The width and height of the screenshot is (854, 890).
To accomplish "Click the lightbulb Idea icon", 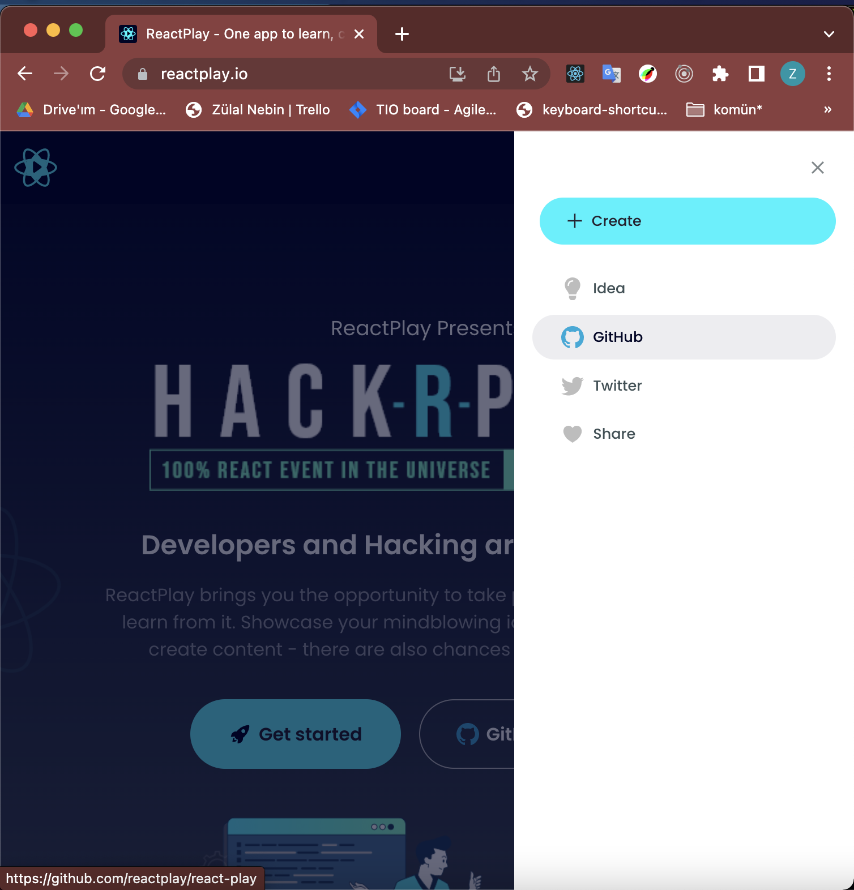I will tap(573, 288).
